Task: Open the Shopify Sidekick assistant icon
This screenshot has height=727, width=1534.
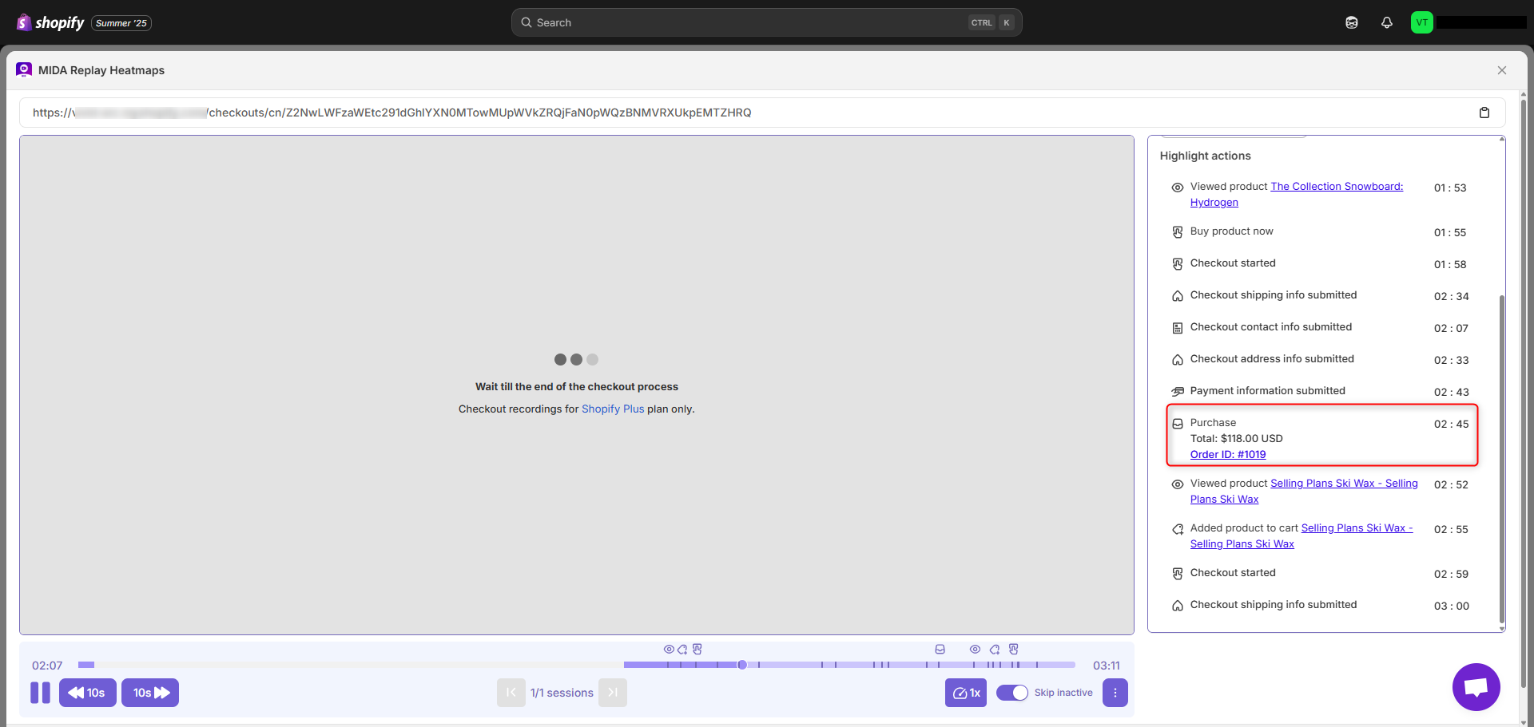Action: pos(1351,22)
